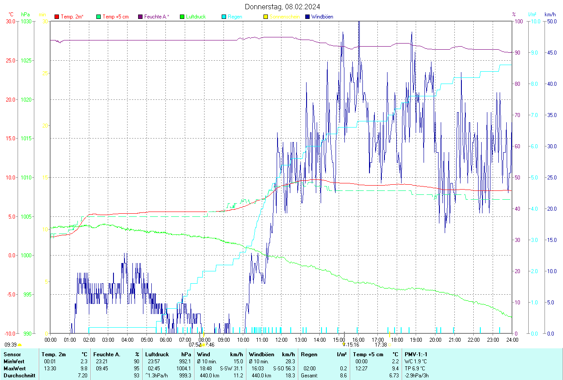Screen dimensions: 563x380
Task: Click the chart title 'Donnerstag, 08.02.2024'
Action: click(x=283, y=7)
